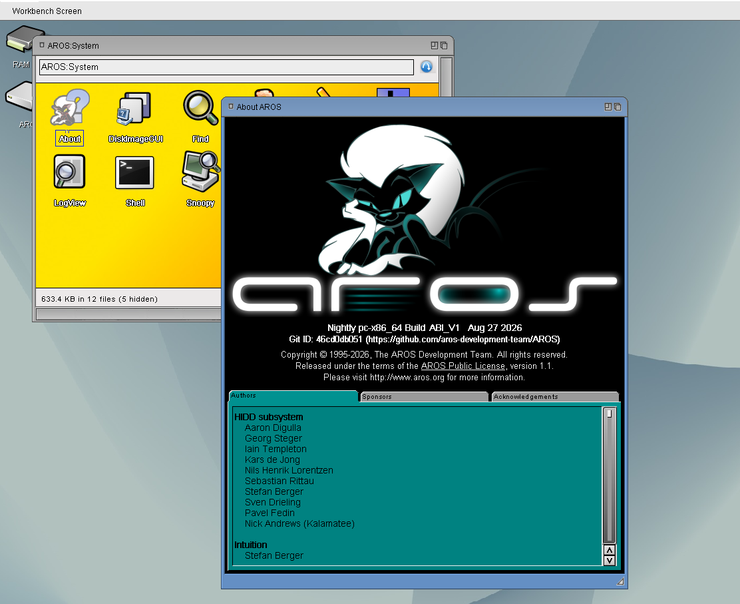Open the Find tool icon

(200, 117)
